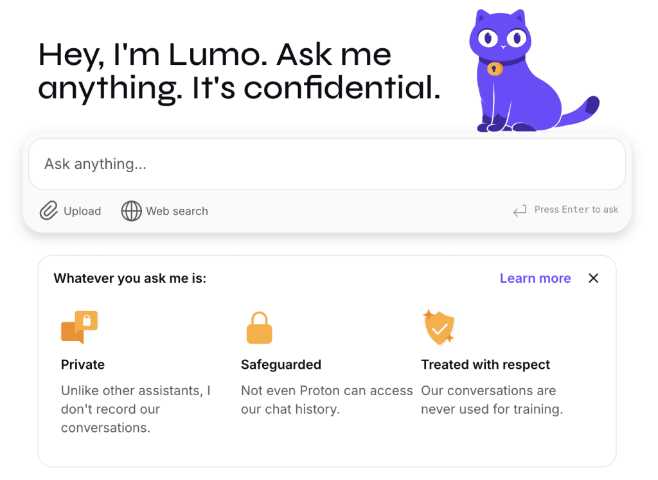Image resolution: width=658 pixels, height=480 pixels.
Task: Click the Safeguarded padlock icon
Action: (x=258, y=327)
